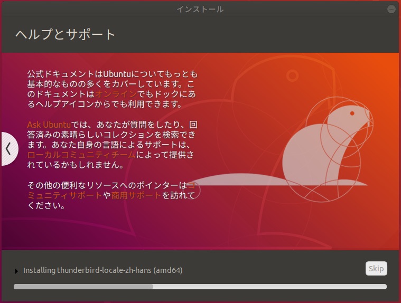
Task: Click the ヘルプとサポート heading
Action: coord(66,34)
